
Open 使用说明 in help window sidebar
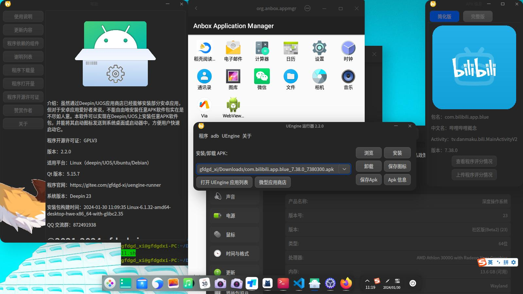pyautogui.click(x=23, y=17)
